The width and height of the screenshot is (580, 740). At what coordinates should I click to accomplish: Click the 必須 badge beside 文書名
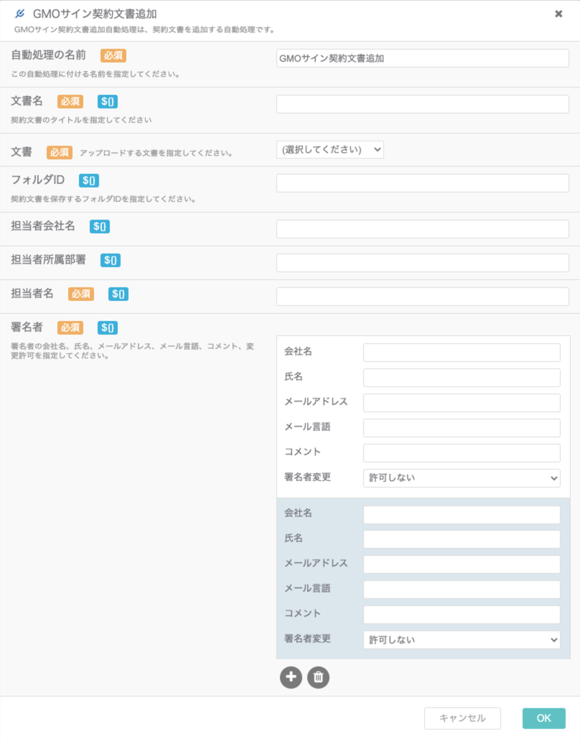(x=70, y=102)
